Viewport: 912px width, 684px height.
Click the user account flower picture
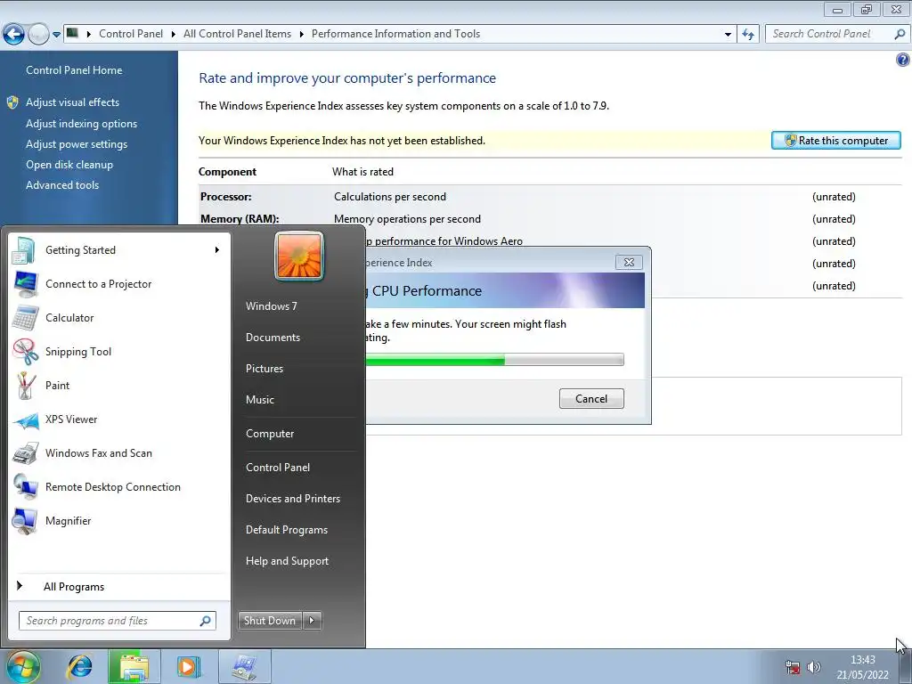click(x=299, y=256)
